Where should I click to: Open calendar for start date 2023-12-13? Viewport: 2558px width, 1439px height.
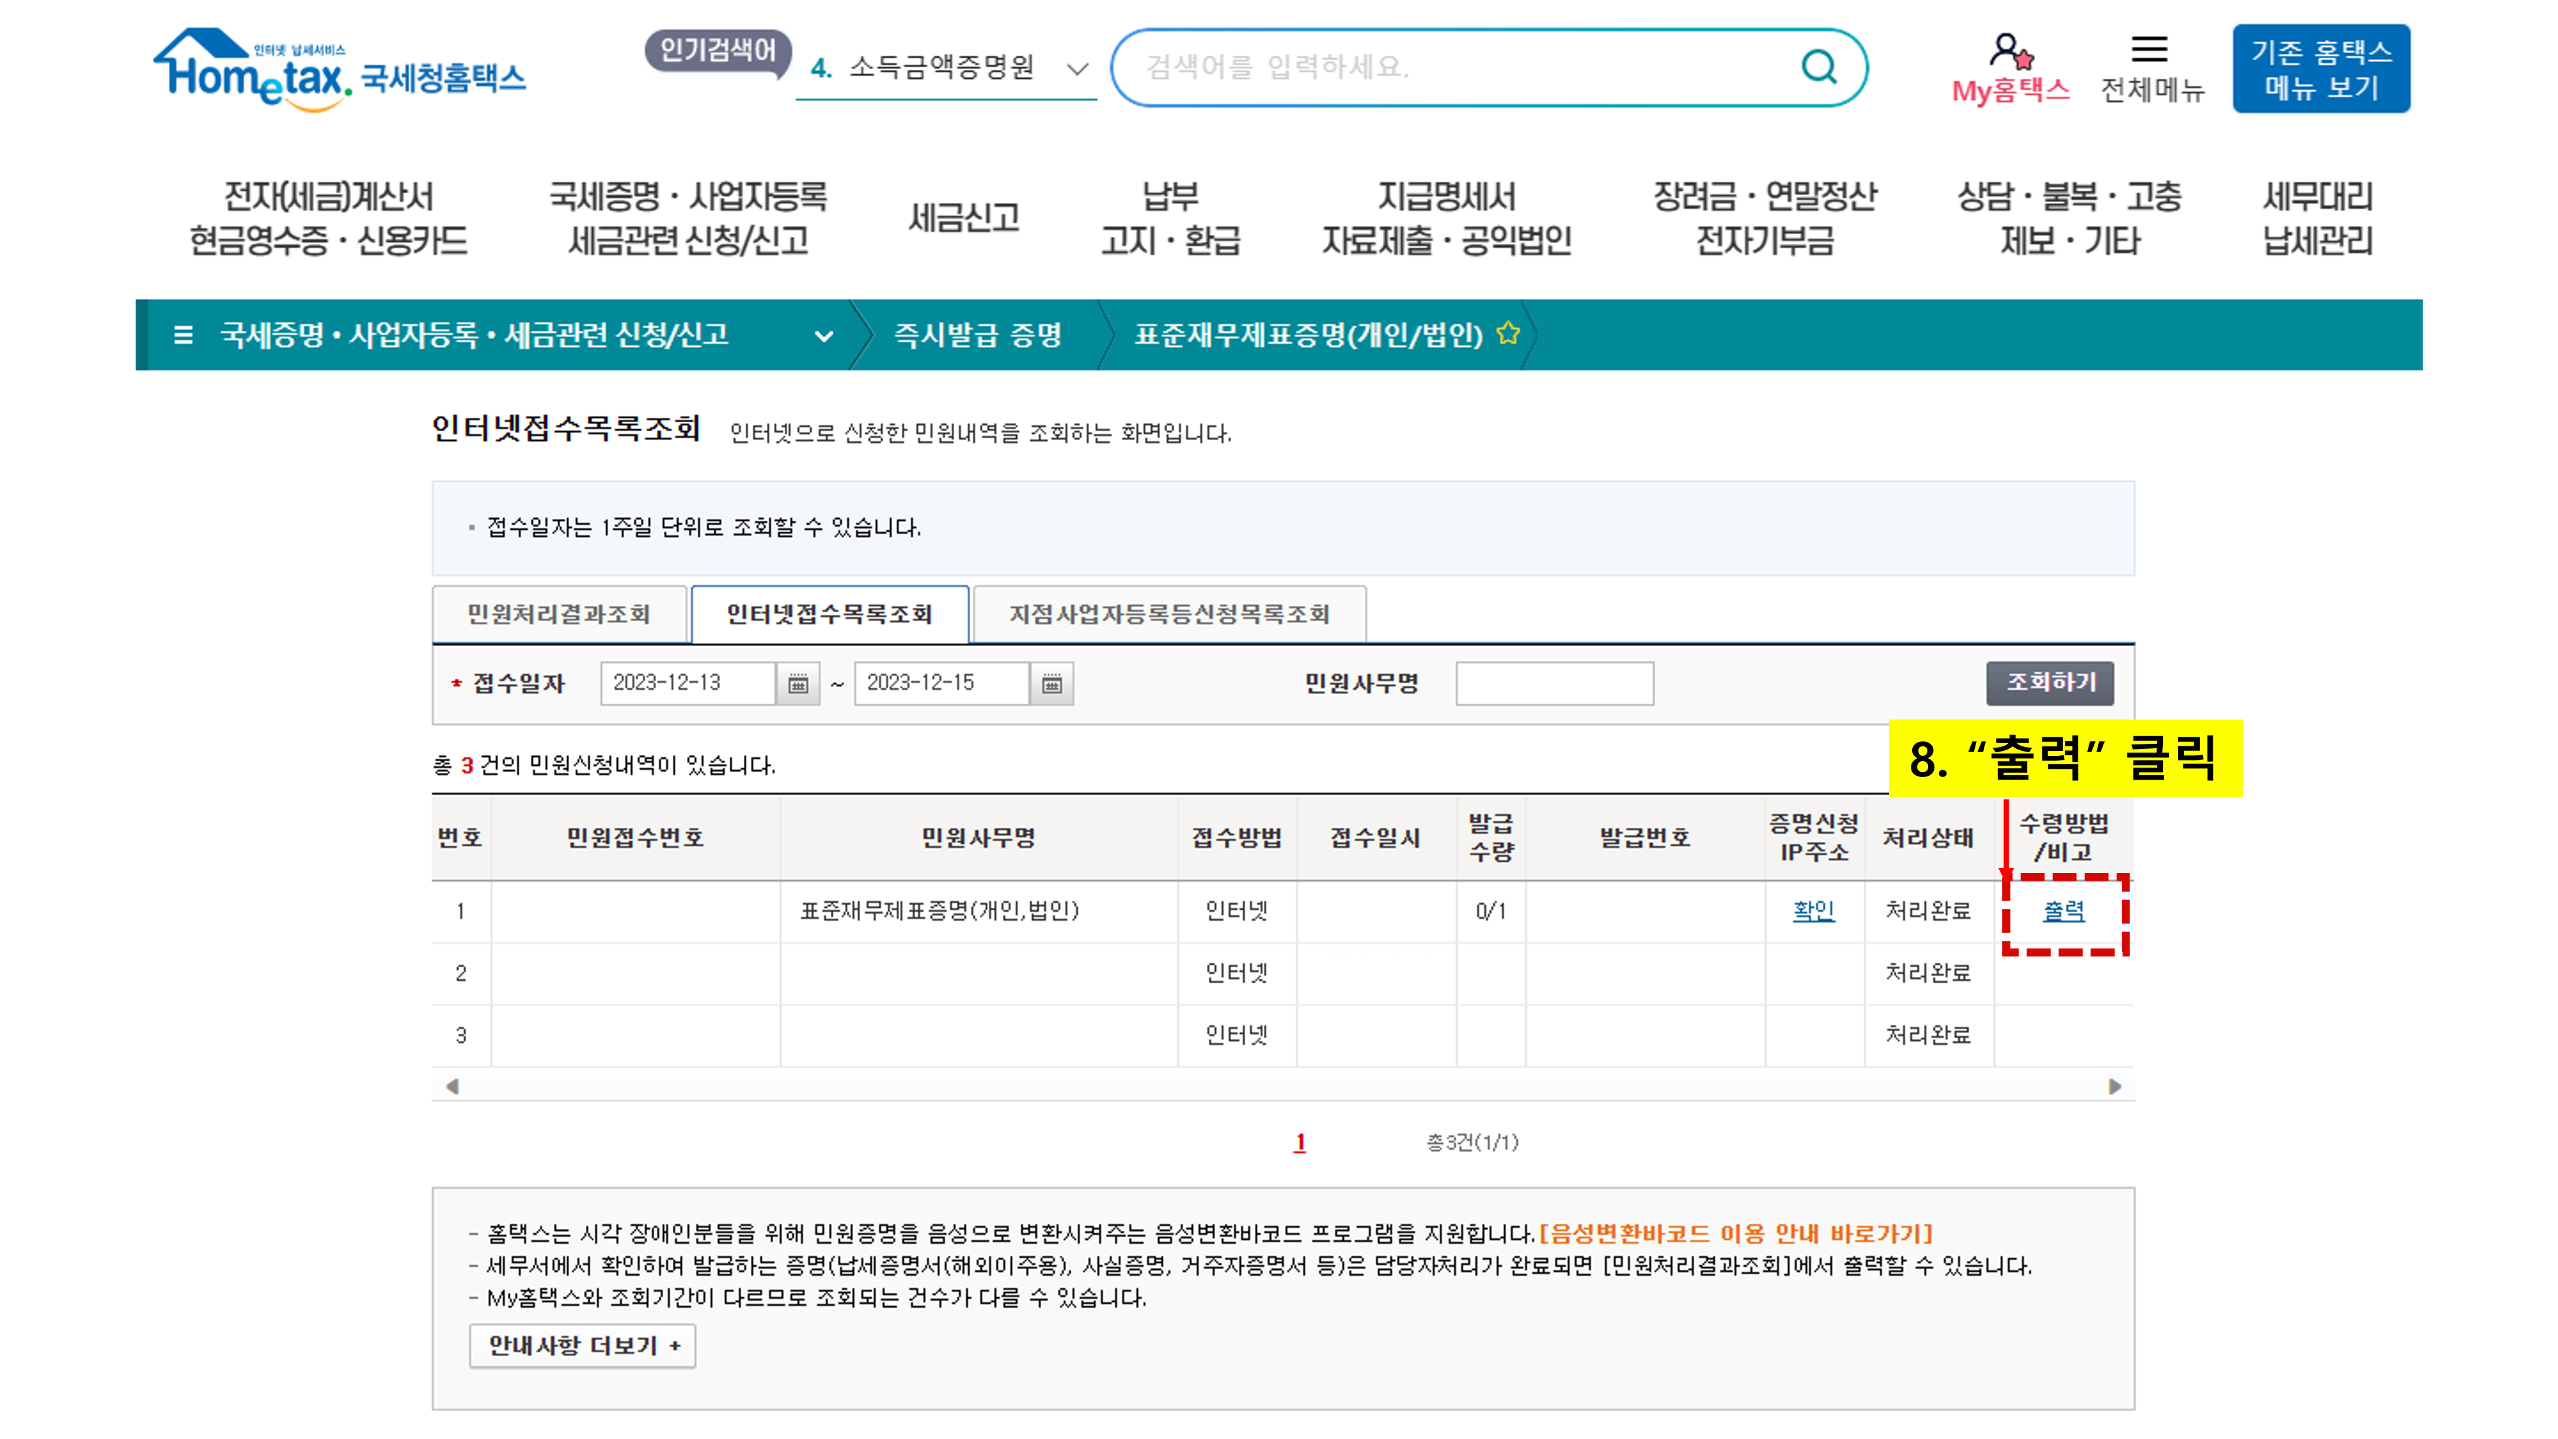(x=797, y=683)
